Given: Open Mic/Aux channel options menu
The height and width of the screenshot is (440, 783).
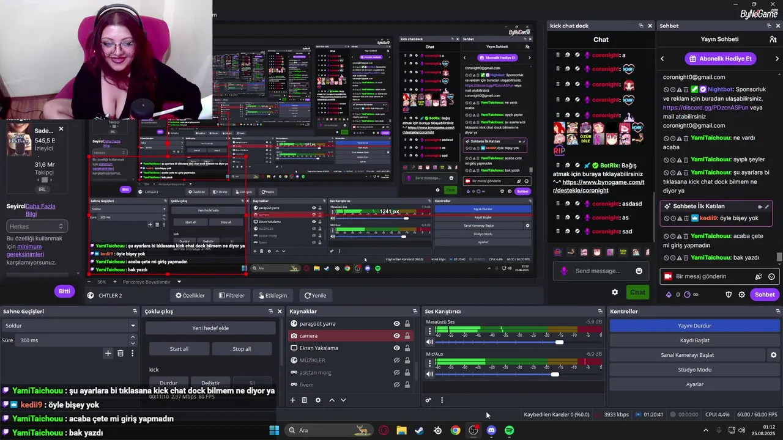Looking at the screenshot, I should tap(429, 364).
